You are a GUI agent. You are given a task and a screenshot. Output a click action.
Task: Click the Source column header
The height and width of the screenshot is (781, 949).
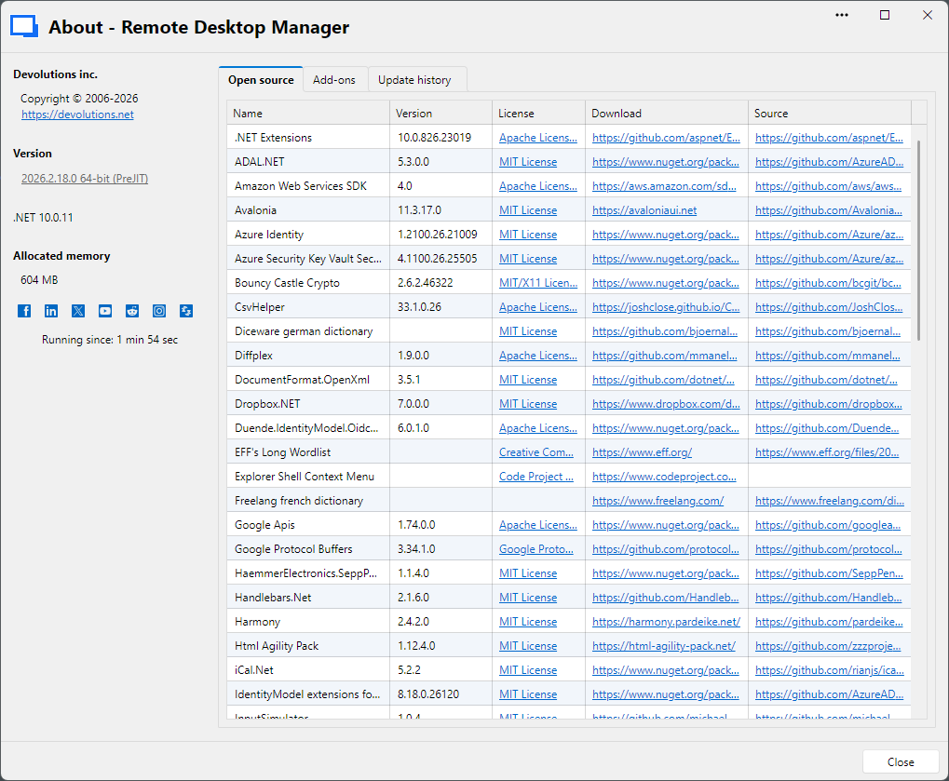(x=829, y=114)
